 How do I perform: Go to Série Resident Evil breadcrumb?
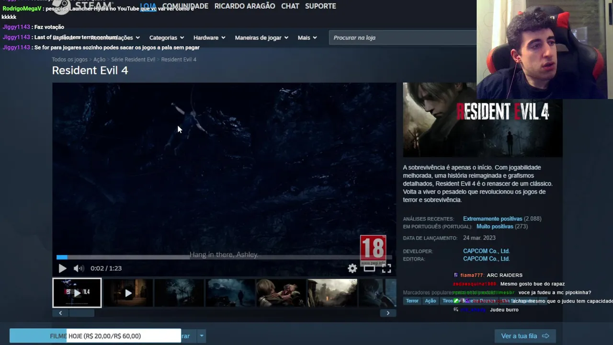(x=133, y=59)
